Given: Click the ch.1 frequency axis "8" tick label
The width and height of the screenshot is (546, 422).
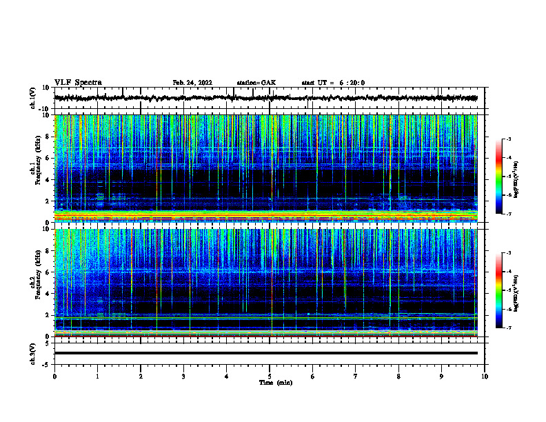Looking at the screenshot, I should click(48, 137).
